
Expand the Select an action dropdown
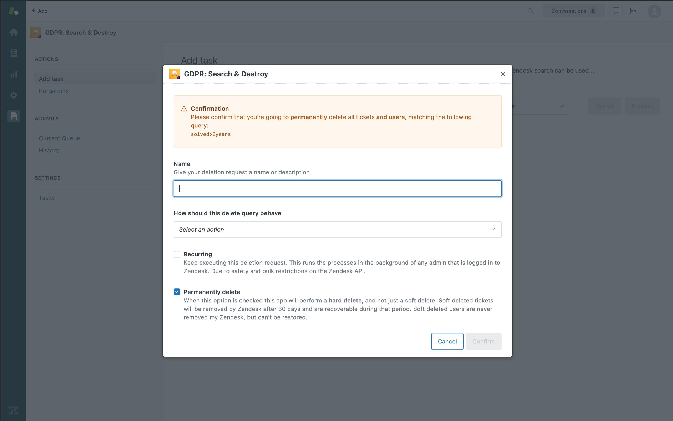pyautogui.click(x=337, y=229)
